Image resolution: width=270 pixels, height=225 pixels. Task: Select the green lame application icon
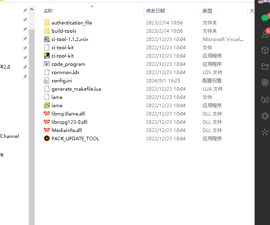tap(47, 105)
